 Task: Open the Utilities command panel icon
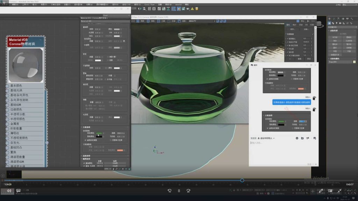coord(352,19)
